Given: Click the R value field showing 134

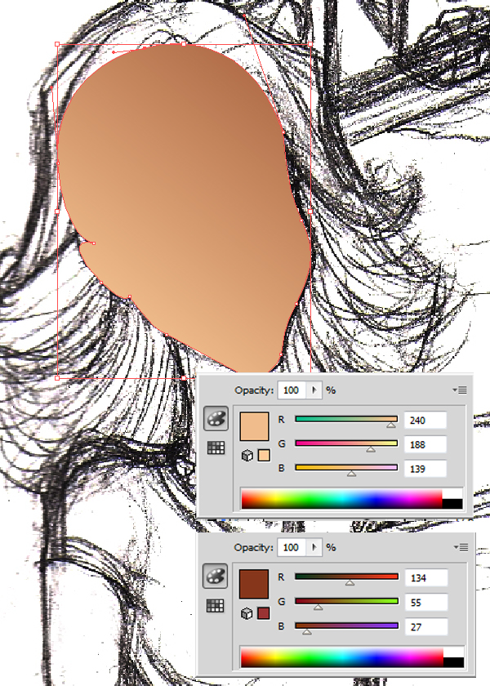Looking at the screenshot, I should 426,578.
